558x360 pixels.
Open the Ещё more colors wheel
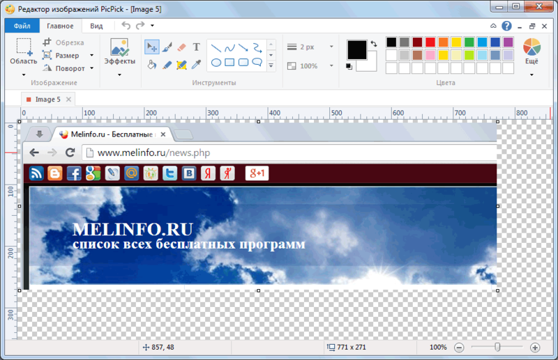coord(531,47)
